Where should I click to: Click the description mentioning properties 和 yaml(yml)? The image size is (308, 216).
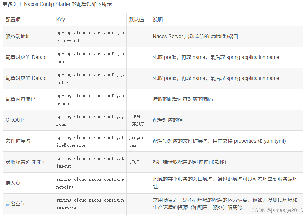(x=219, y=141)
